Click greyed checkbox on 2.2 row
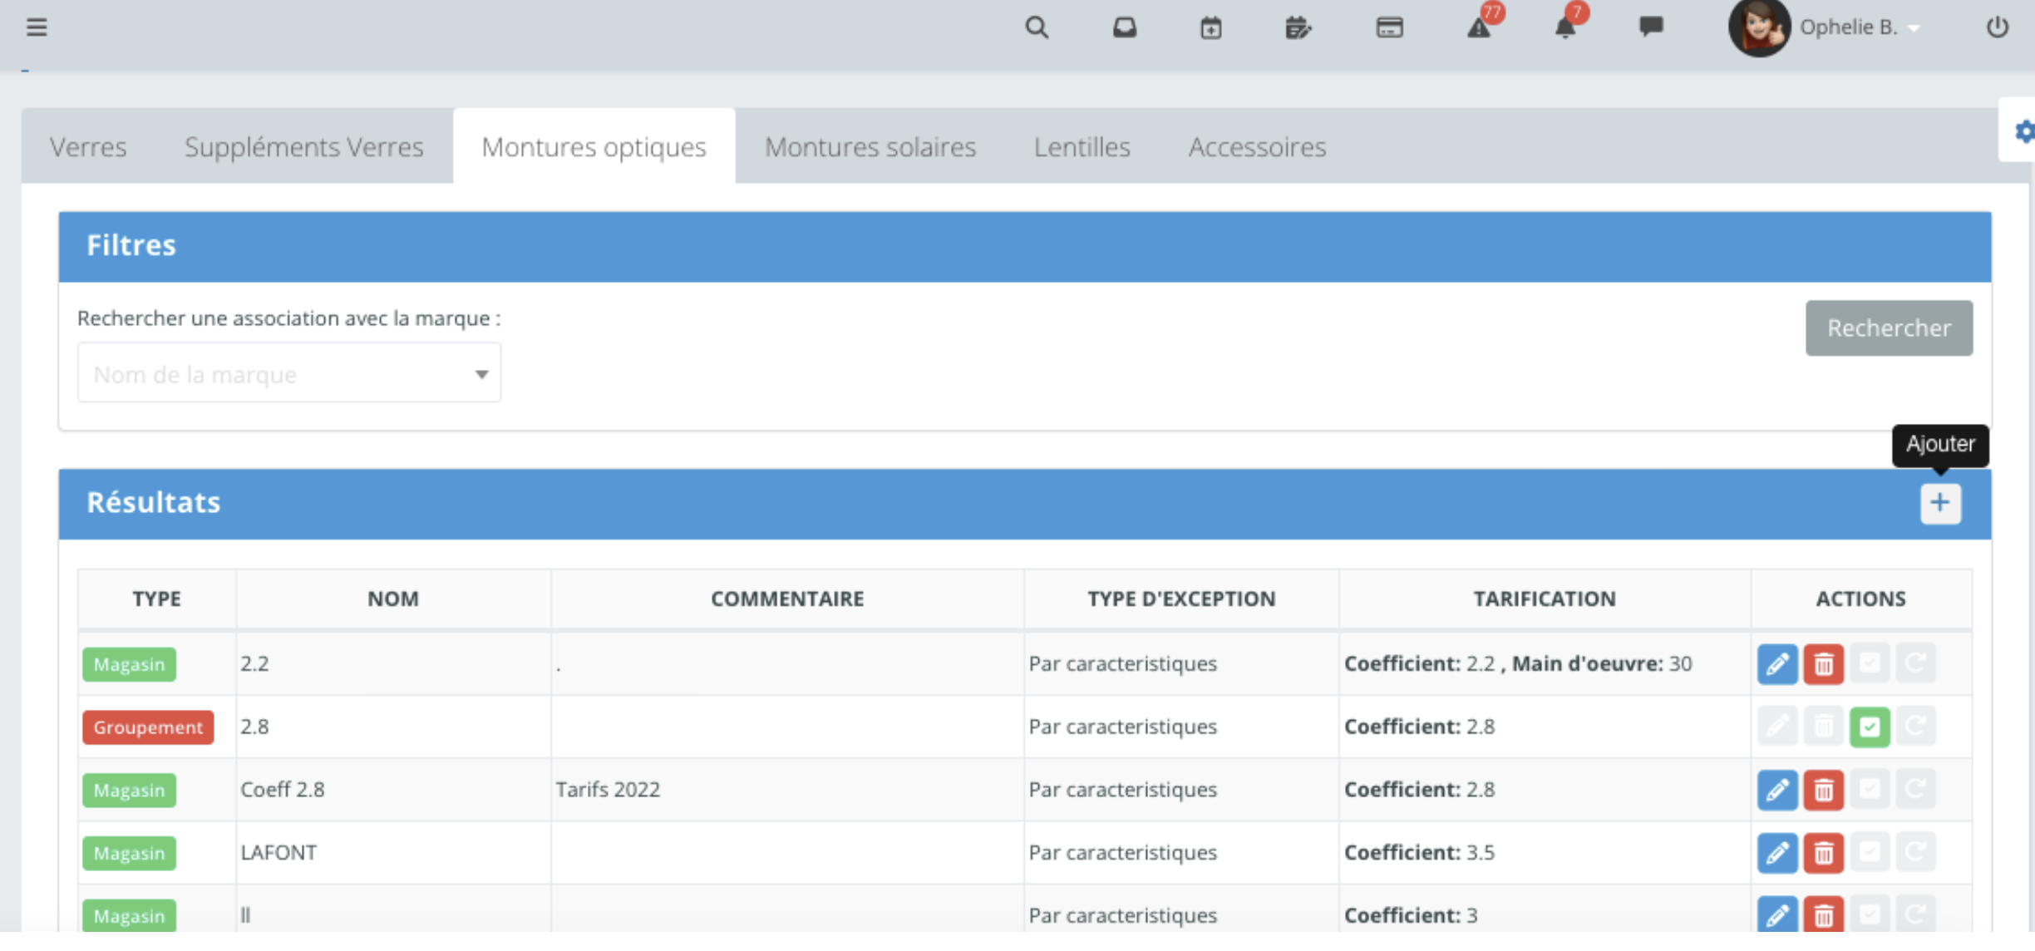The image size is (2035, 951). click(x=1870, y=664)
